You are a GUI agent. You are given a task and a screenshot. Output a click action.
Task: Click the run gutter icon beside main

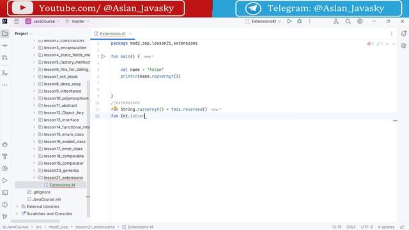tap(104, 56)
